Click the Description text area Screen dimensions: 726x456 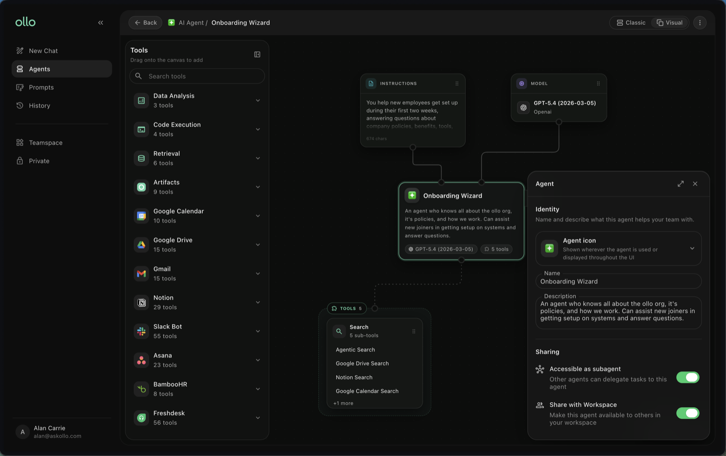pos(618,312)
